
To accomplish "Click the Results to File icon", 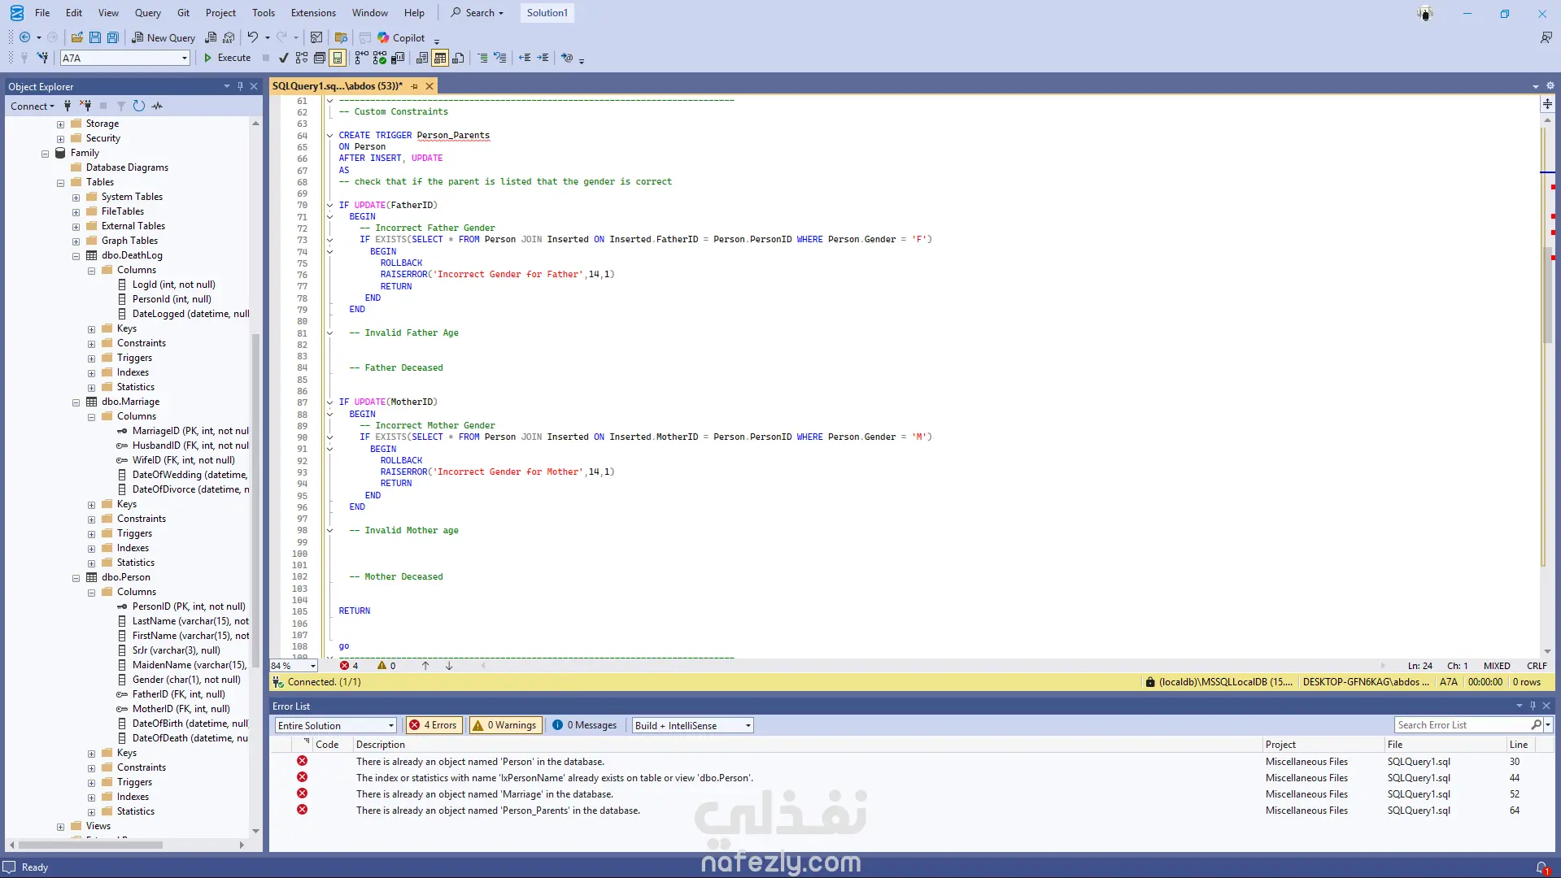I will [458, 58].
